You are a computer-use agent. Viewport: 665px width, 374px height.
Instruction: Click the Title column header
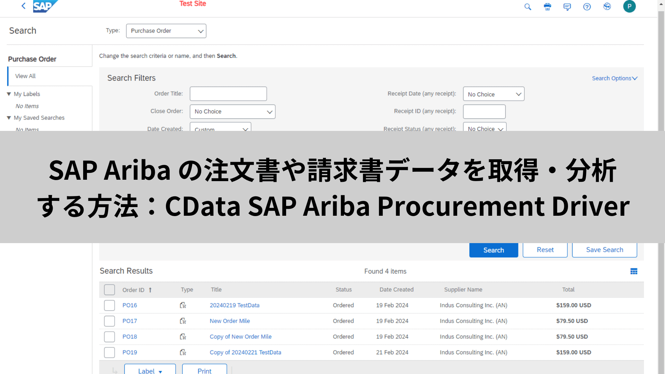pyautogui.click(x=216, y=290)
